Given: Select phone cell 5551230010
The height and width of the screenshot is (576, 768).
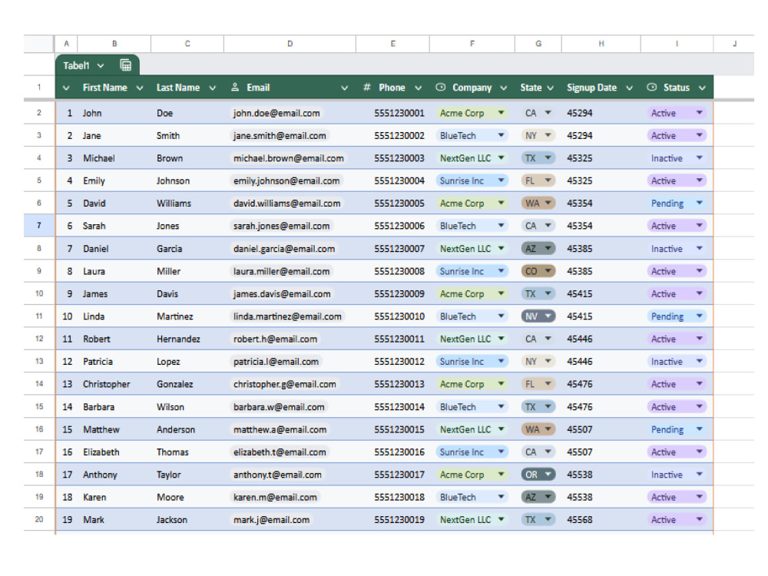Looking at the screenshot, I should point(392,316).
